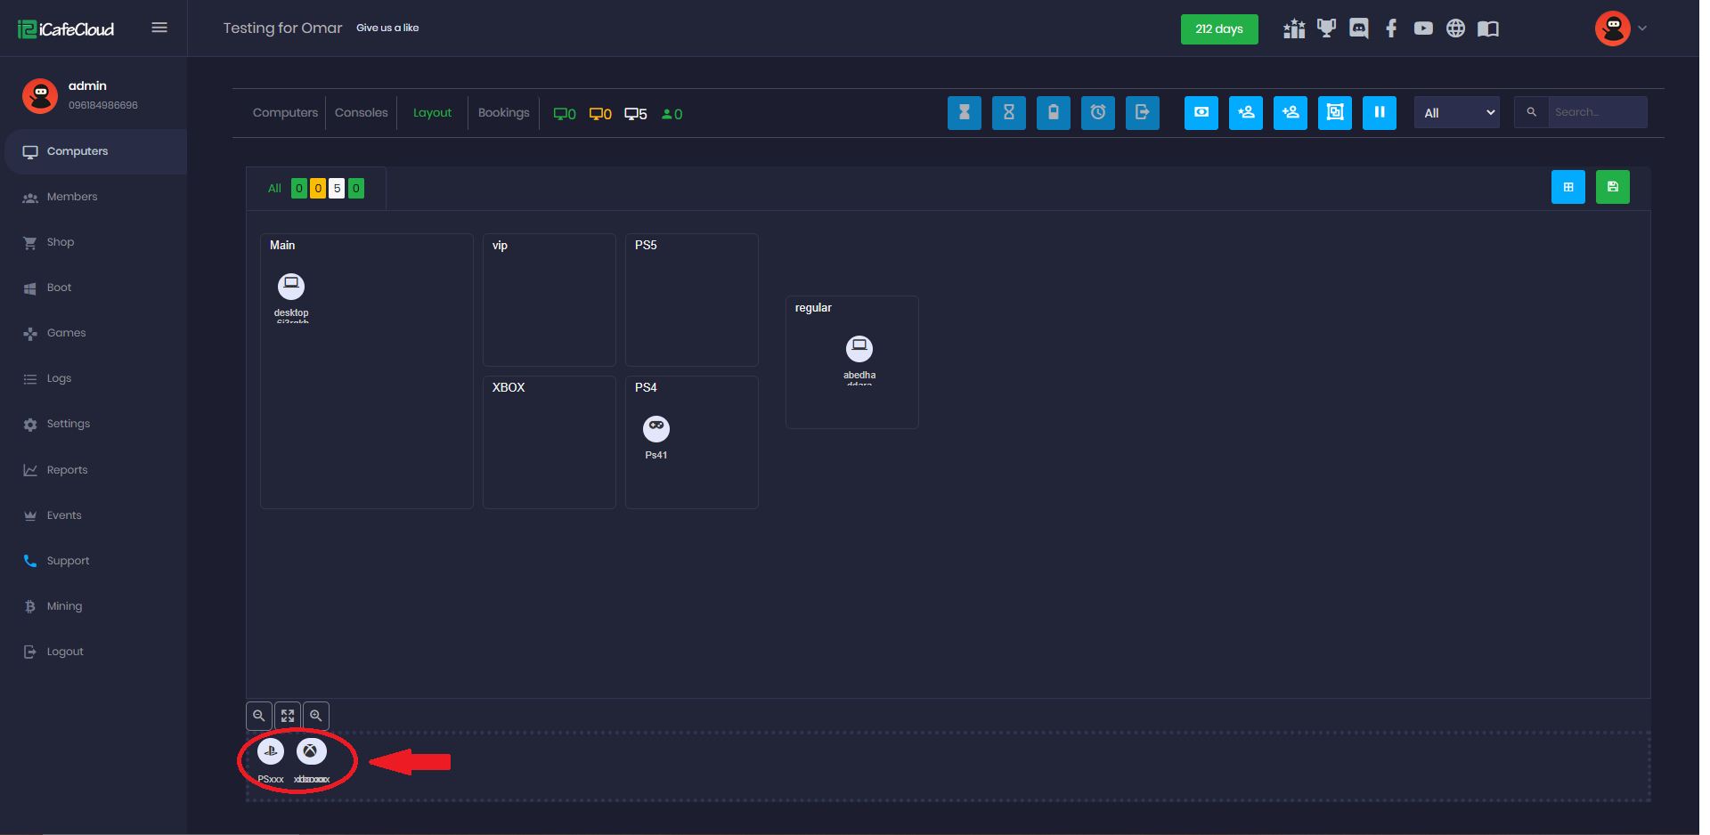
Task: Click the alarm clock toolbar icon
Action: [x=1097, y=113]
